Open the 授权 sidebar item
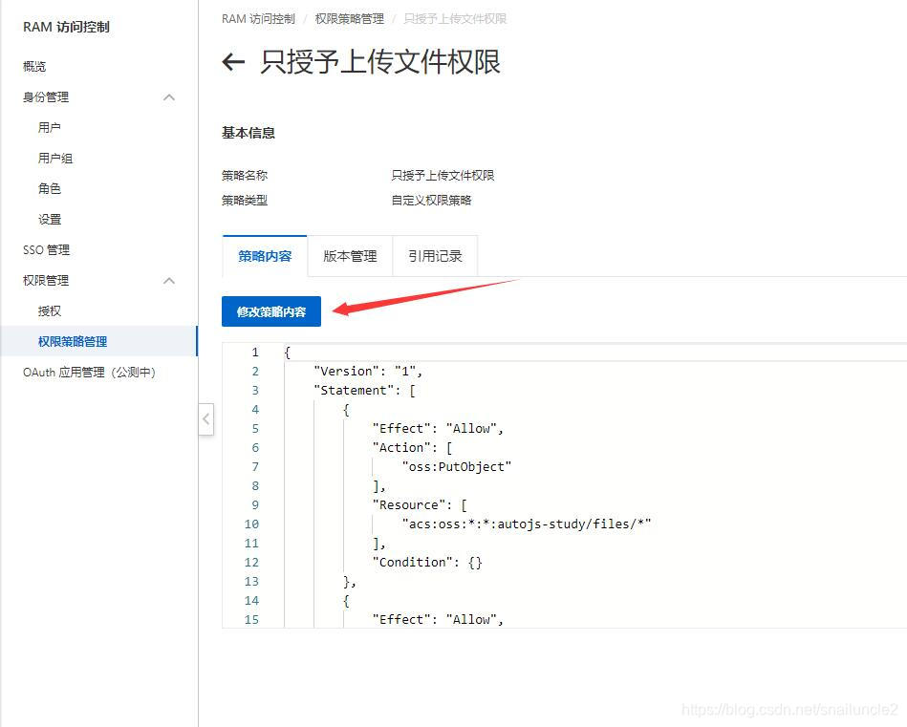This screenshot has width=907, height=727. click(49, 311)
